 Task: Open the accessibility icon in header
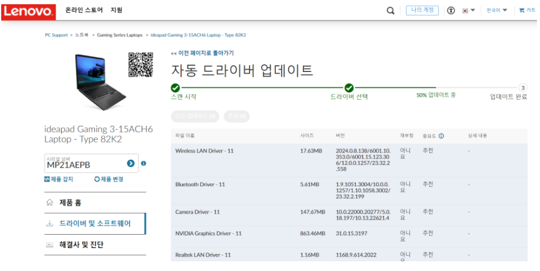click(451, 11)
